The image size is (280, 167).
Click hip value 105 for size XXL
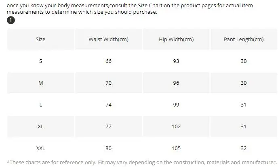click(x=176, y=148)
